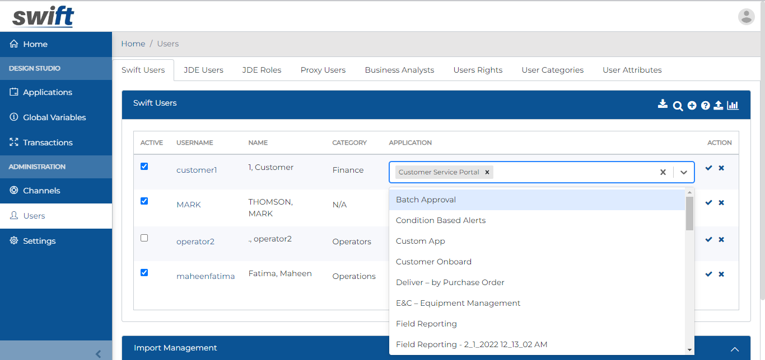Image resolution: width=765 pixels, height=360 pixels.
Task: Add a new Swift user via plus icon
Action: coord(692,105)
